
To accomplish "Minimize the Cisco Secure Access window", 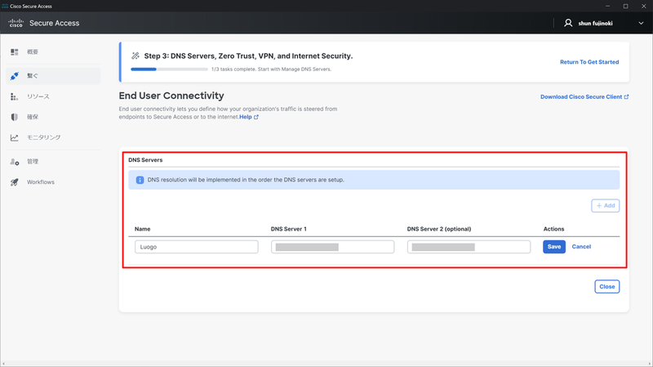I will pos(607,6).
